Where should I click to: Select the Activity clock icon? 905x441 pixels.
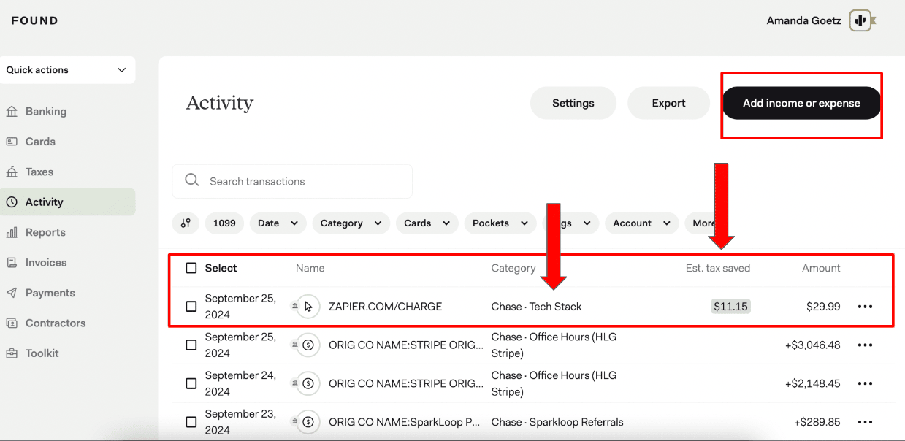[x=12, y=202]
